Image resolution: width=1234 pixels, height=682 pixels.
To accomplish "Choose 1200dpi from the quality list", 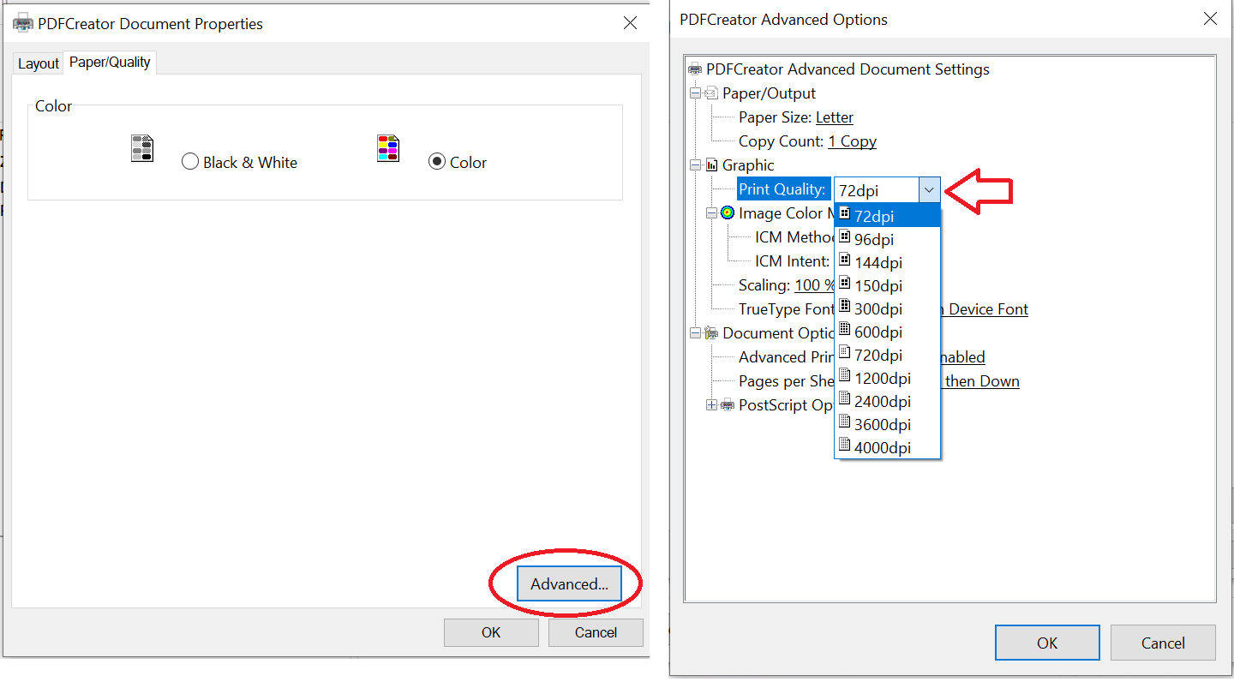I will 888,378.
